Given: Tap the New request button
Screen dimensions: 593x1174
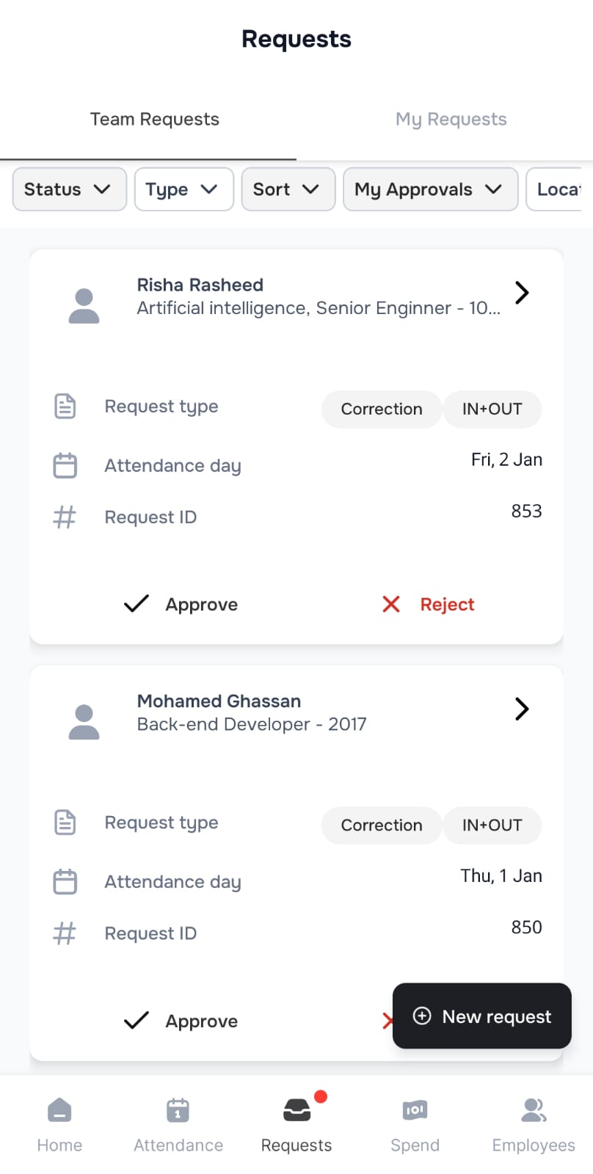Looking at the screenshot, I should coord(482,1016).
